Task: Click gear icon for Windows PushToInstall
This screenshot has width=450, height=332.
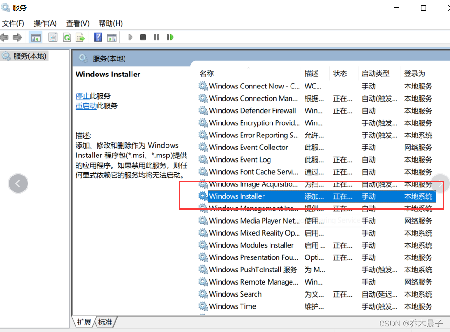Action: pyautogui.click(x=203, y=270)
